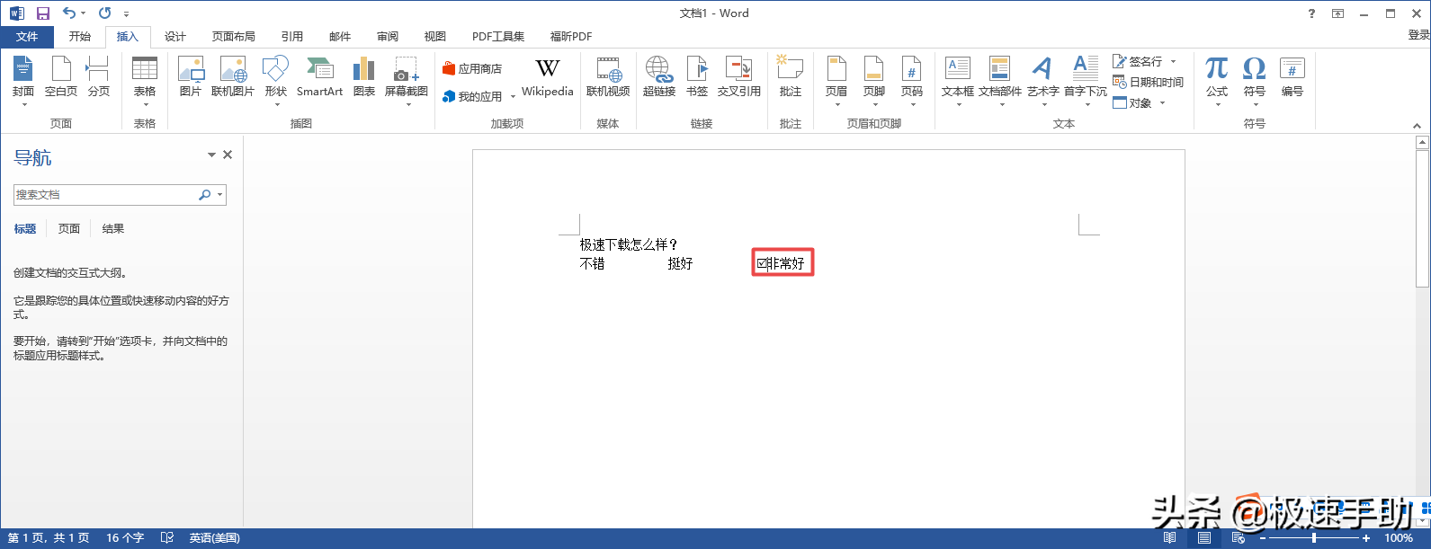Expand the signature line (签名行) dropdown

[x=1173, y=61]
